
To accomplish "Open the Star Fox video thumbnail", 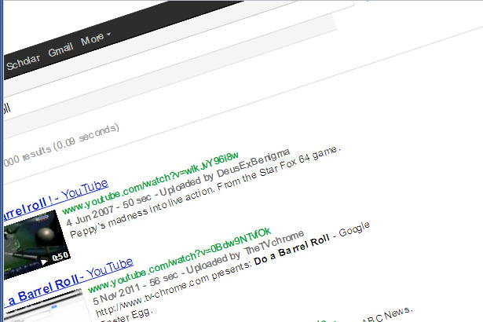I will click(x=36, y=244).
